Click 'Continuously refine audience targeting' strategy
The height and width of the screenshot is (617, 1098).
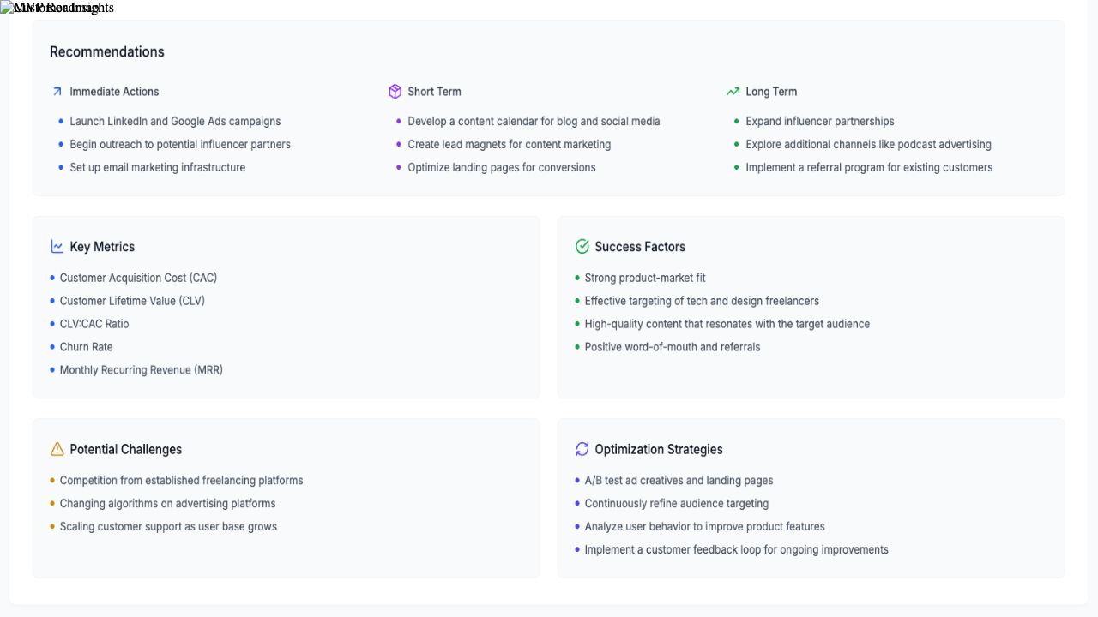(677, 504)
